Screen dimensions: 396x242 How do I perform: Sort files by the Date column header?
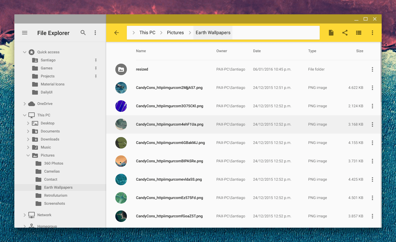tap(257, 51)
